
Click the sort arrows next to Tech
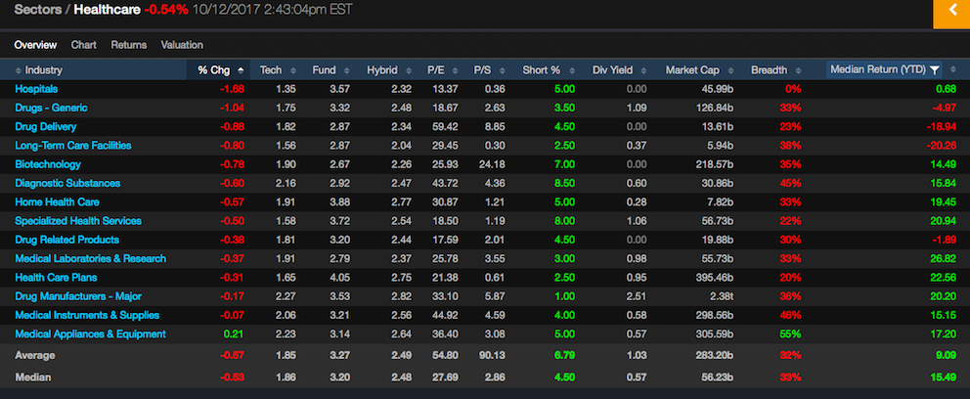[x=293, y=70]
